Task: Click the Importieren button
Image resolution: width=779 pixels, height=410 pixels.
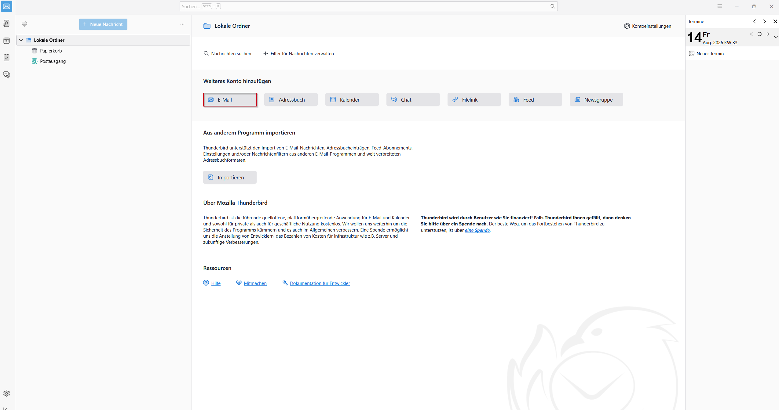Action: coord(230,177)
